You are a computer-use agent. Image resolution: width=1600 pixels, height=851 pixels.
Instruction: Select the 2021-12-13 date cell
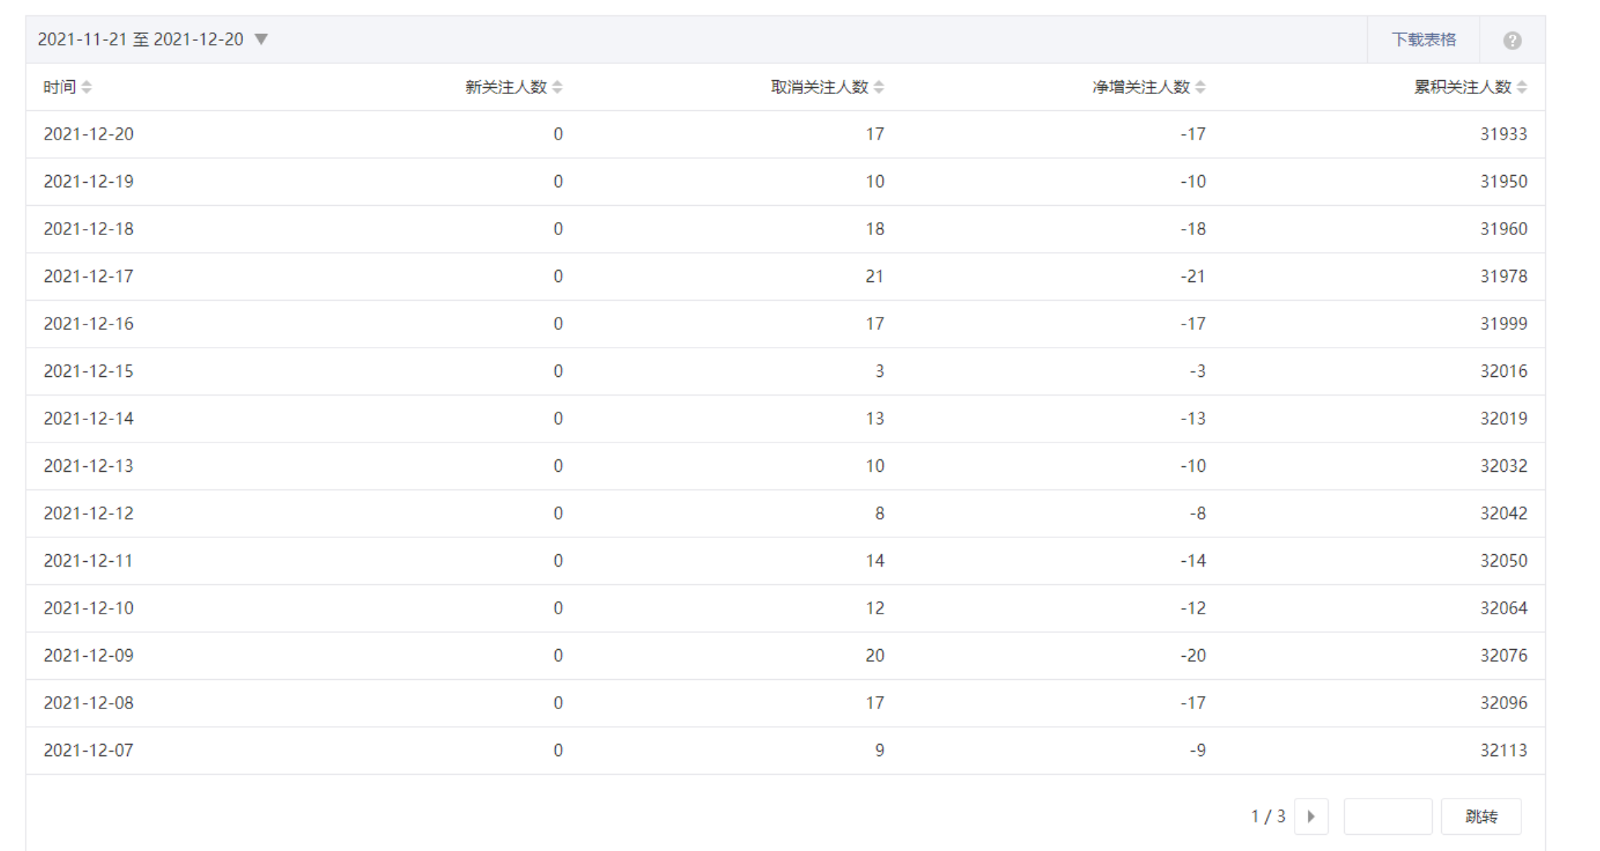click(89, 466)
